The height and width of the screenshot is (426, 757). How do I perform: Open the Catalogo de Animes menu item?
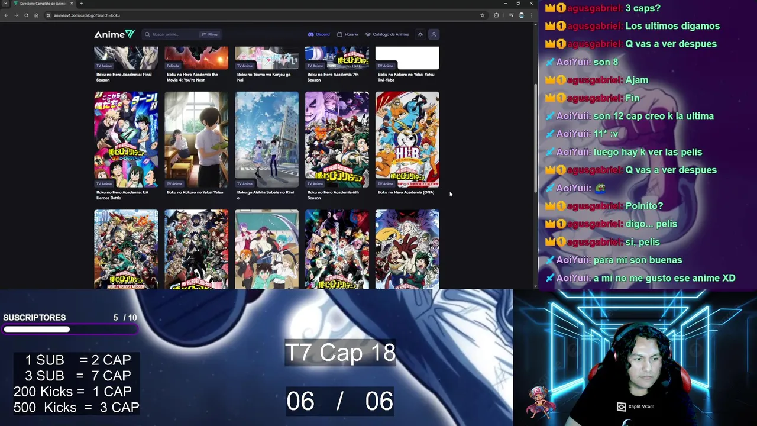pos(387,34)
